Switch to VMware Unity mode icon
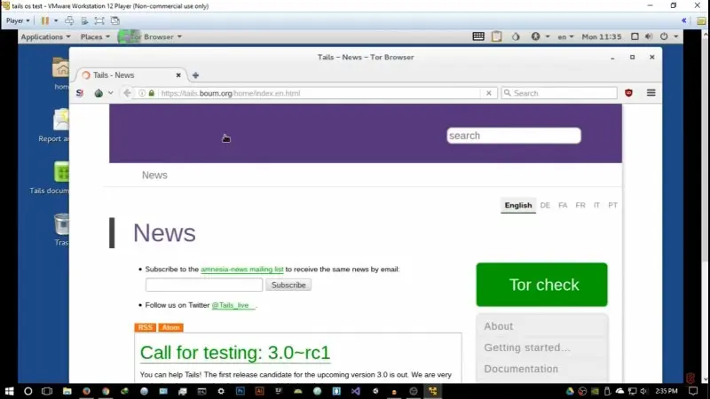Image resolution: width=710 pixels, height=399 pixels. 115,20
